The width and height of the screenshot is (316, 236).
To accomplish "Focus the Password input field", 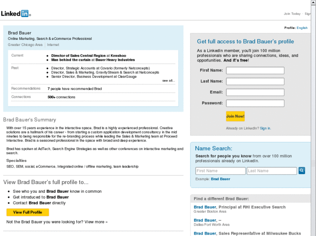I will click(x=255, y=103).
